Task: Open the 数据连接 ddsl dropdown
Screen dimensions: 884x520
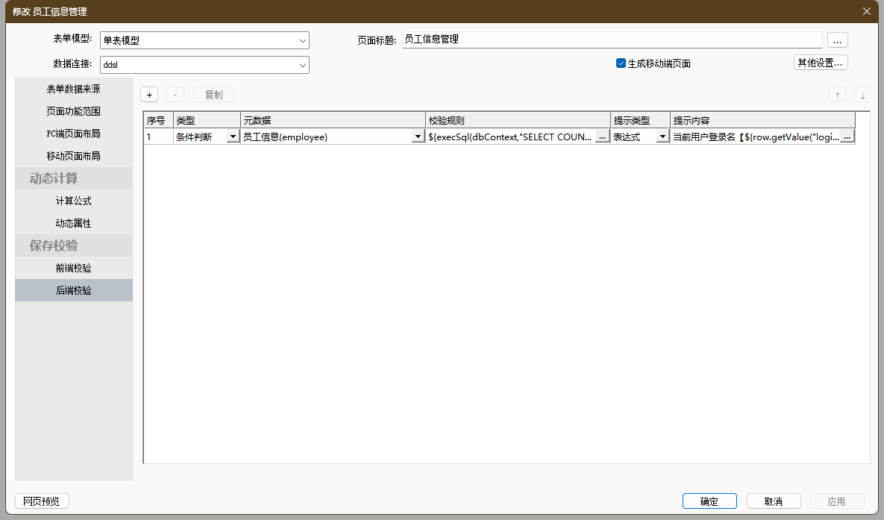Action: (x=302, y=65)
